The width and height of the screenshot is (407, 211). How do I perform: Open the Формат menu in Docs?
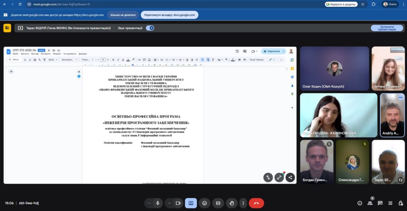[57, 54]
